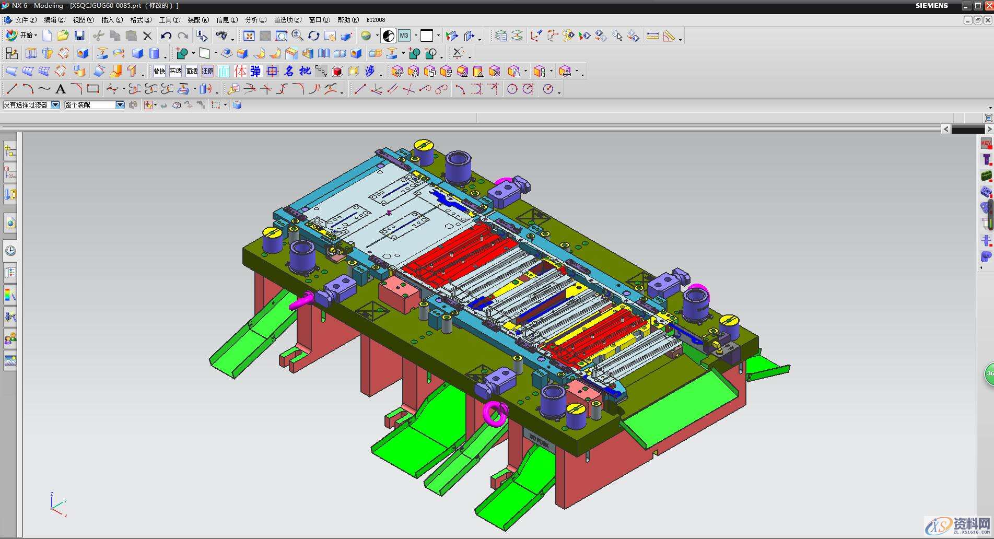This screenshot has width=994, height=539.
Task: Select the Fit view icon
Action: (x=249, y=36)
